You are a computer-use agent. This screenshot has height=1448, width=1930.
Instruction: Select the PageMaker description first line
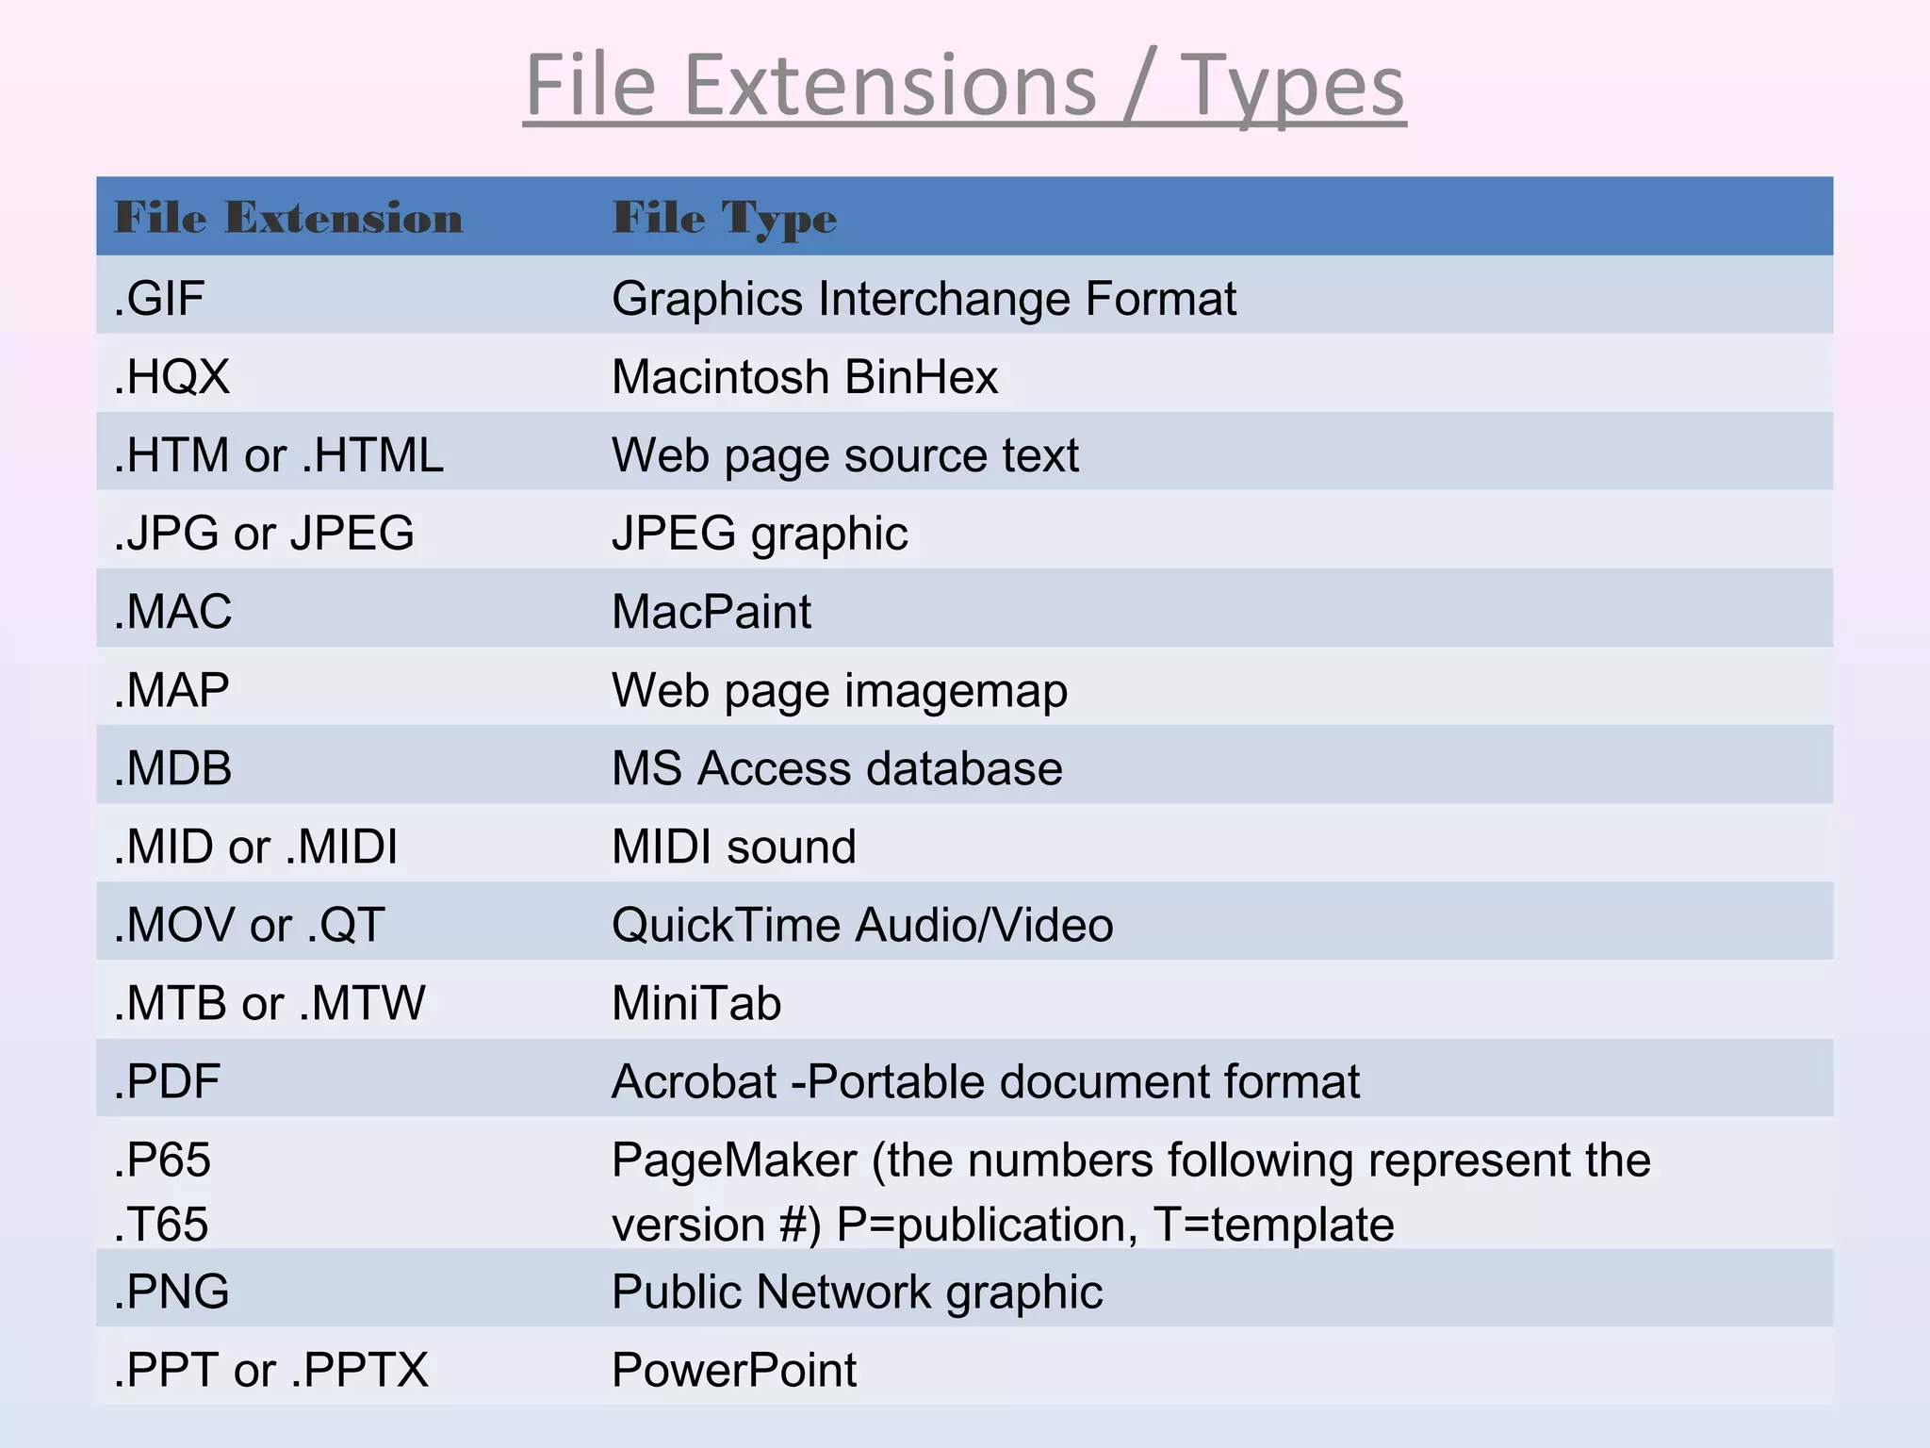(x=1131, y=1160)
